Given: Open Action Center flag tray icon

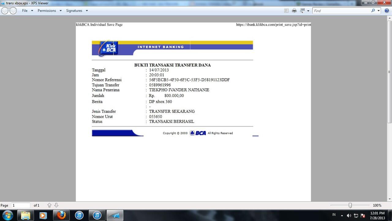Looking at the screenshot, I should coord(363,215).
